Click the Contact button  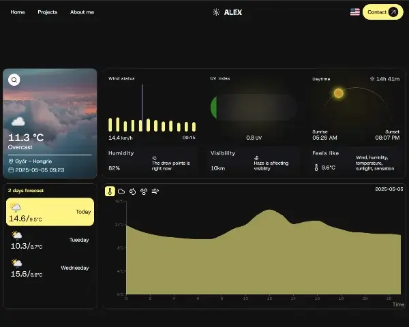pyautogui.click(x=382, y=12)
